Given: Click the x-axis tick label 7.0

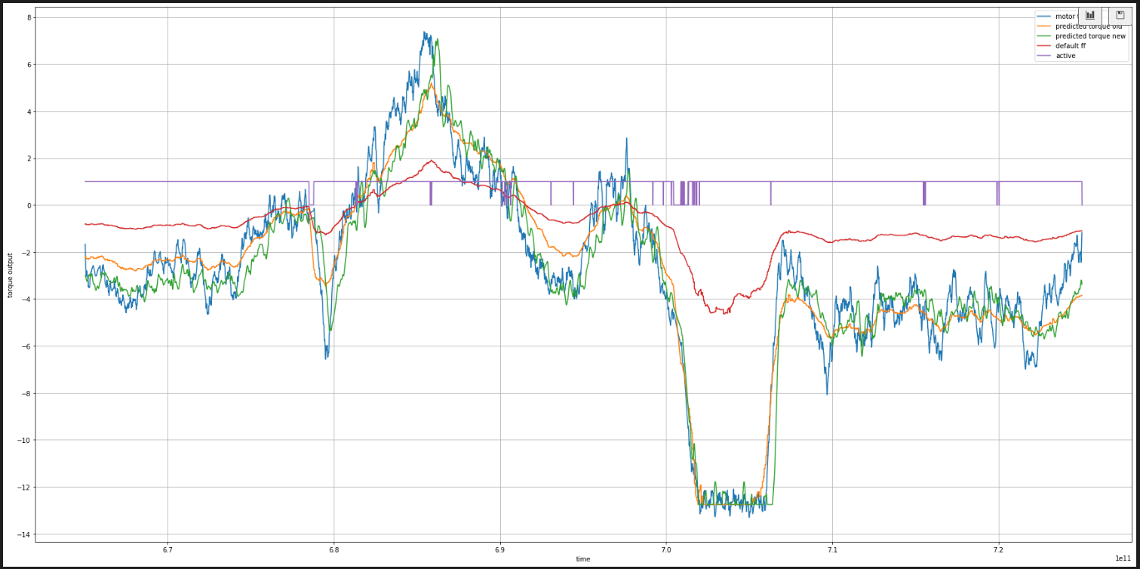Looking at the screenshot, I should (x=666, y=549).
